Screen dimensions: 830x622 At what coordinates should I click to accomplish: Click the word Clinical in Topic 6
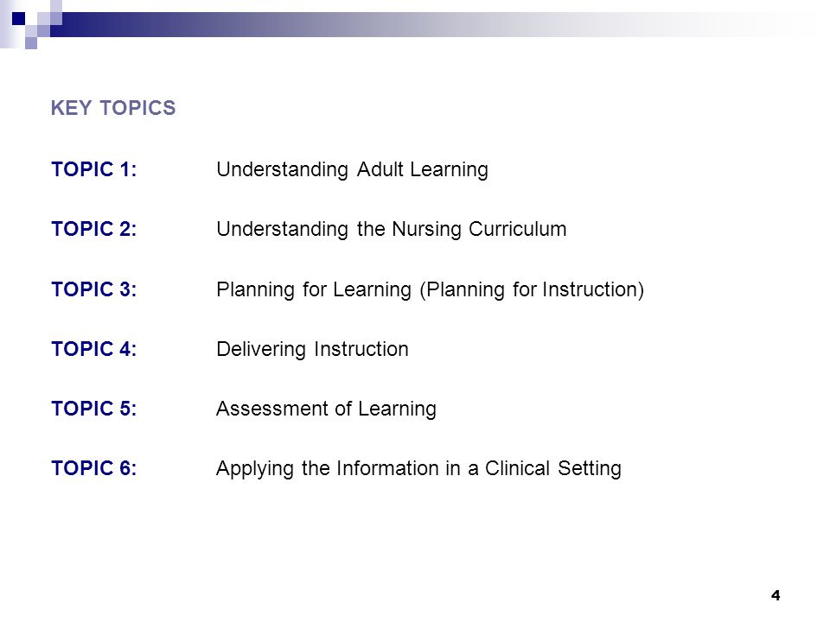518,468
